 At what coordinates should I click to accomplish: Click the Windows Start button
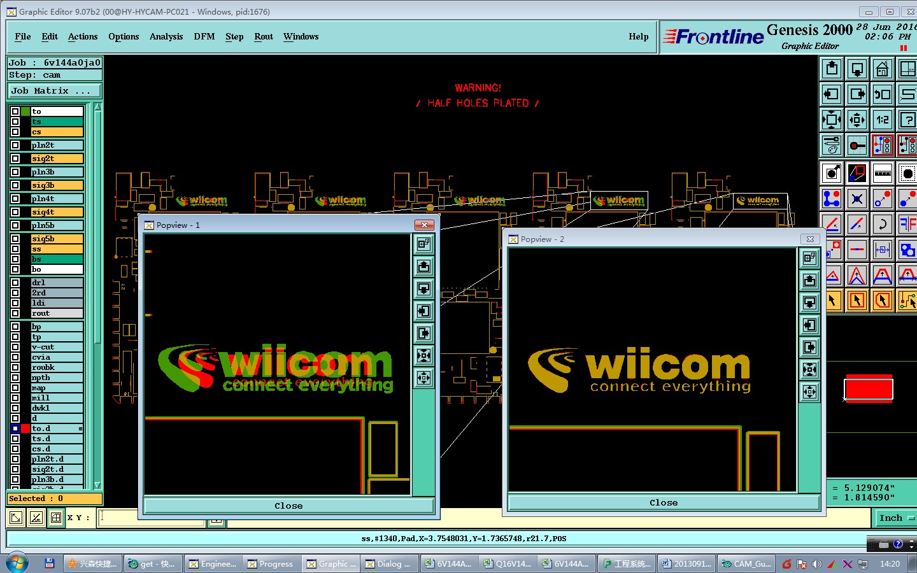(x=17, y=563)
